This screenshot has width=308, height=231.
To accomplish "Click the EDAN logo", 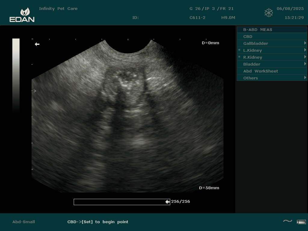I will [x=22, y=15].
